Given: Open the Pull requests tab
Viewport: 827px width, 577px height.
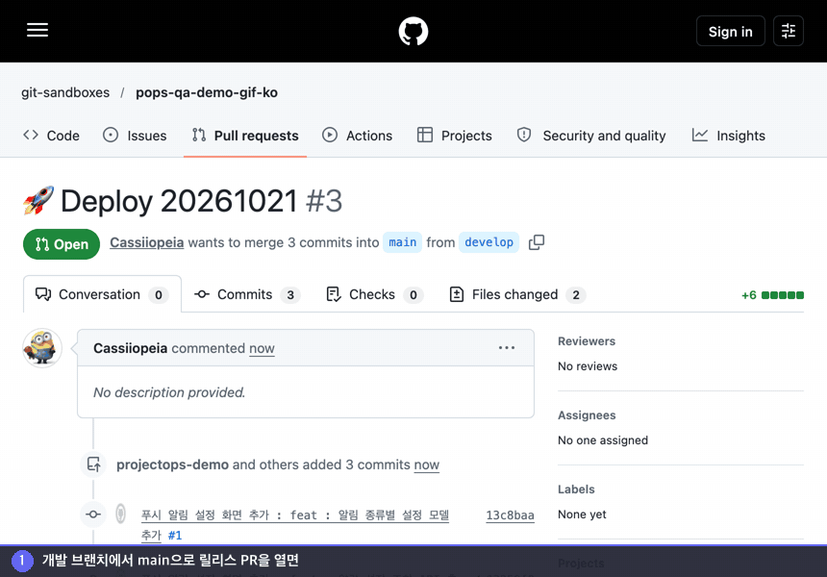Looking at the screenshot, I should pyautogui.click(x=245, y=136).
